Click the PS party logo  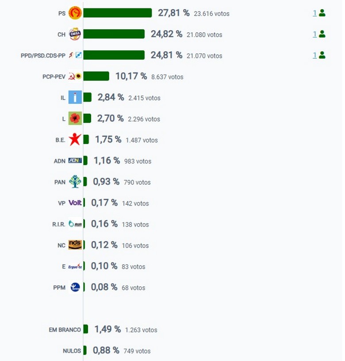click(x=75, y=13)
